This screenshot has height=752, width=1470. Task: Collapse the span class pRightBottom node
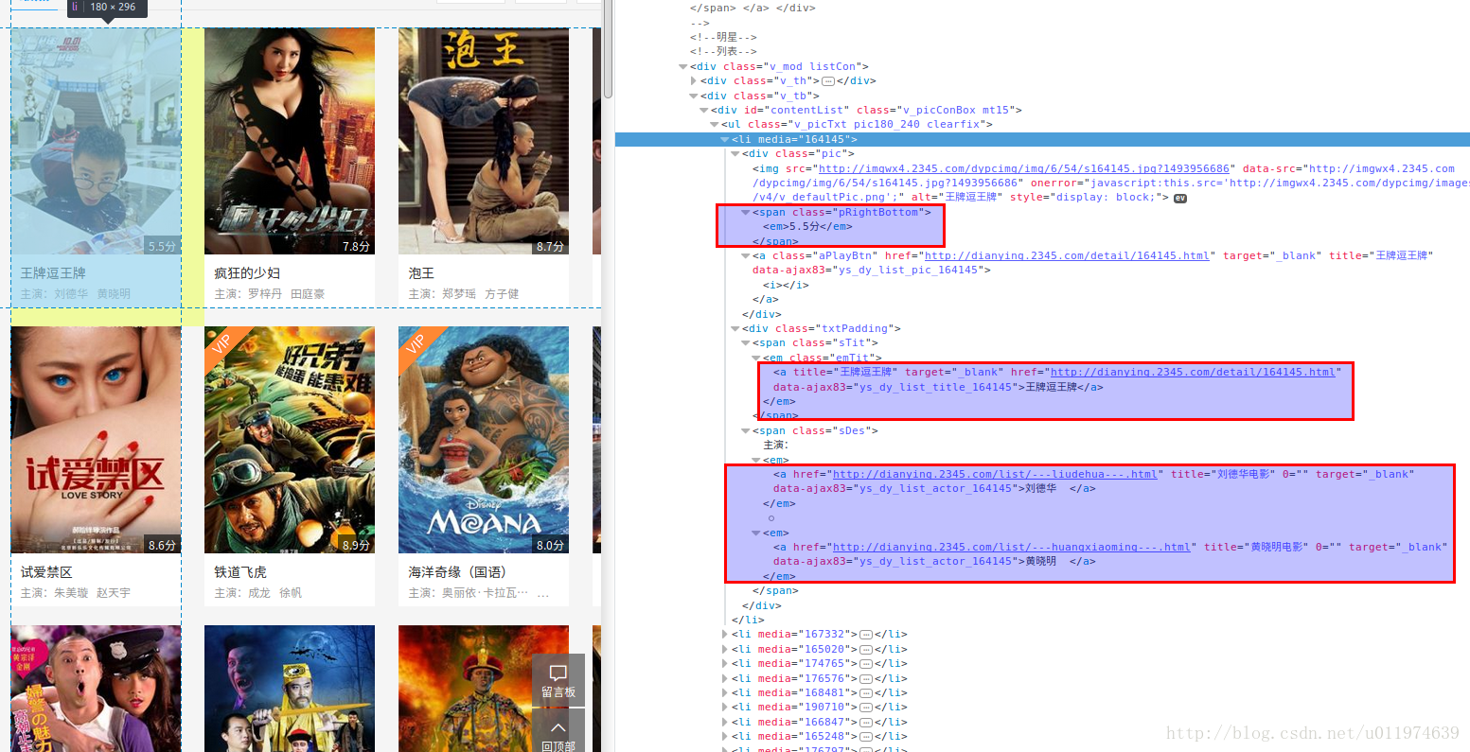click(x=746, y=213)
